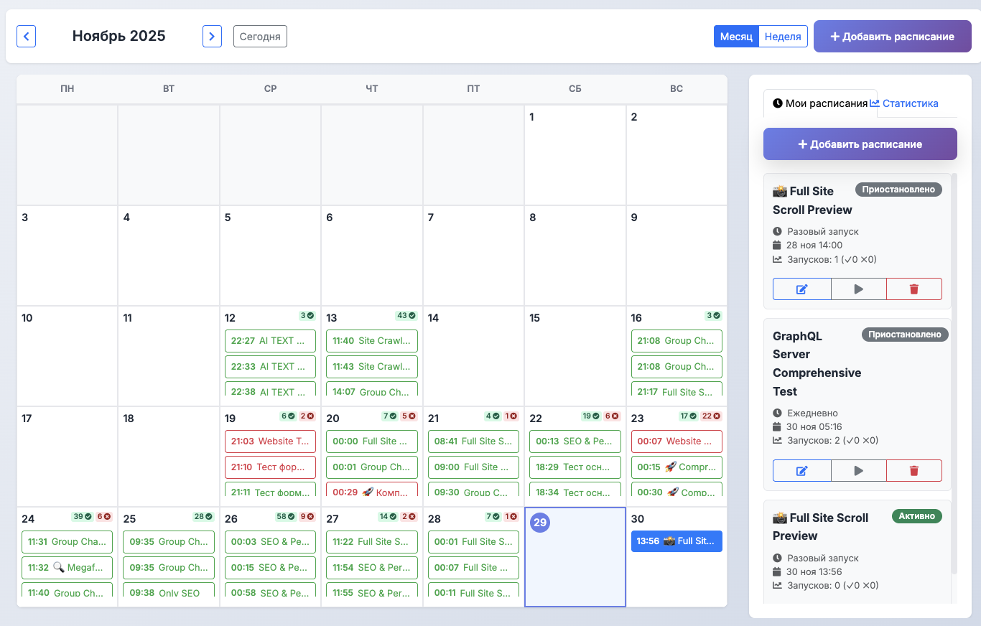Go to previous month with left chevron
981x626 pixels.
[x=27, y=36]
